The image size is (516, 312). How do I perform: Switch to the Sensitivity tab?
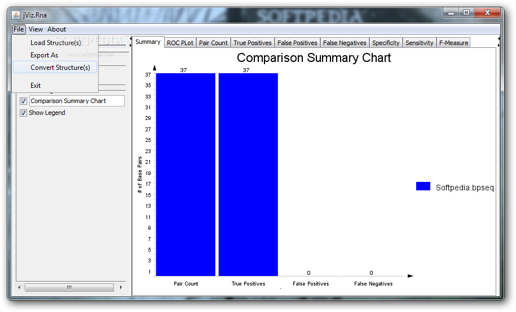click(419, 43)
